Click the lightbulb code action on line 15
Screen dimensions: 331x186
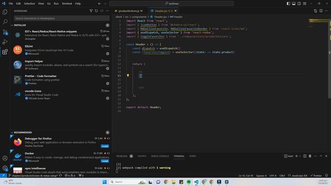(128, 75)
